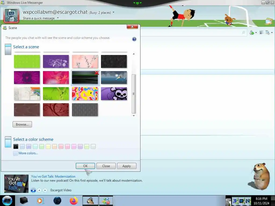The height and width of the screenshot is (206, 275).
Task: Pick the lavender purple color scheme swatch
Action: coord(29,146)
